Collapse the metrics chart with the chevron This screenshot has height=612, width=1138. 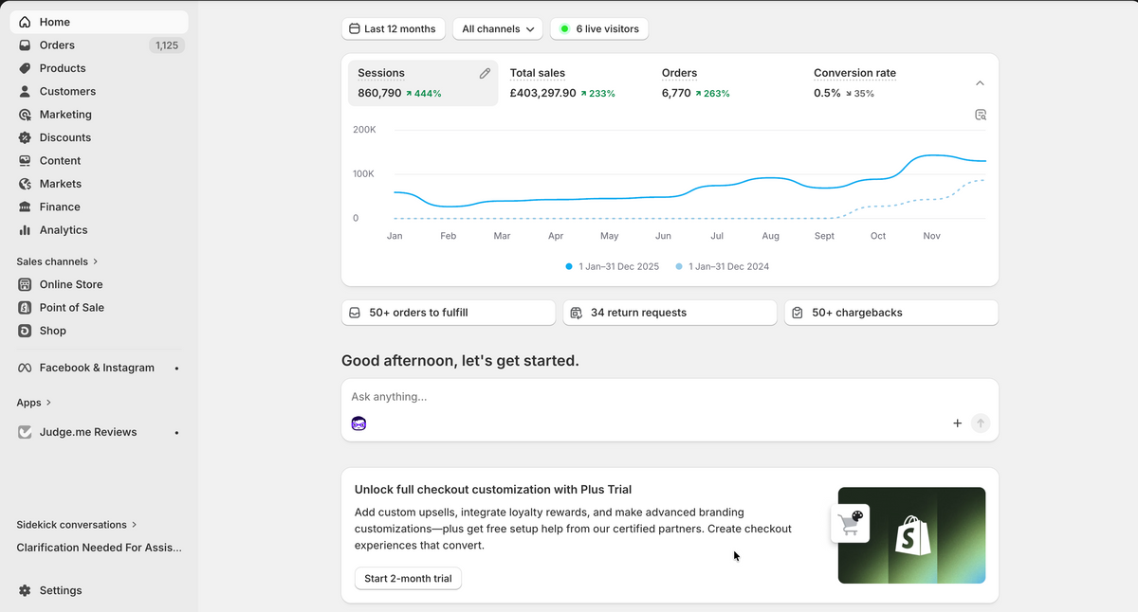980,83
